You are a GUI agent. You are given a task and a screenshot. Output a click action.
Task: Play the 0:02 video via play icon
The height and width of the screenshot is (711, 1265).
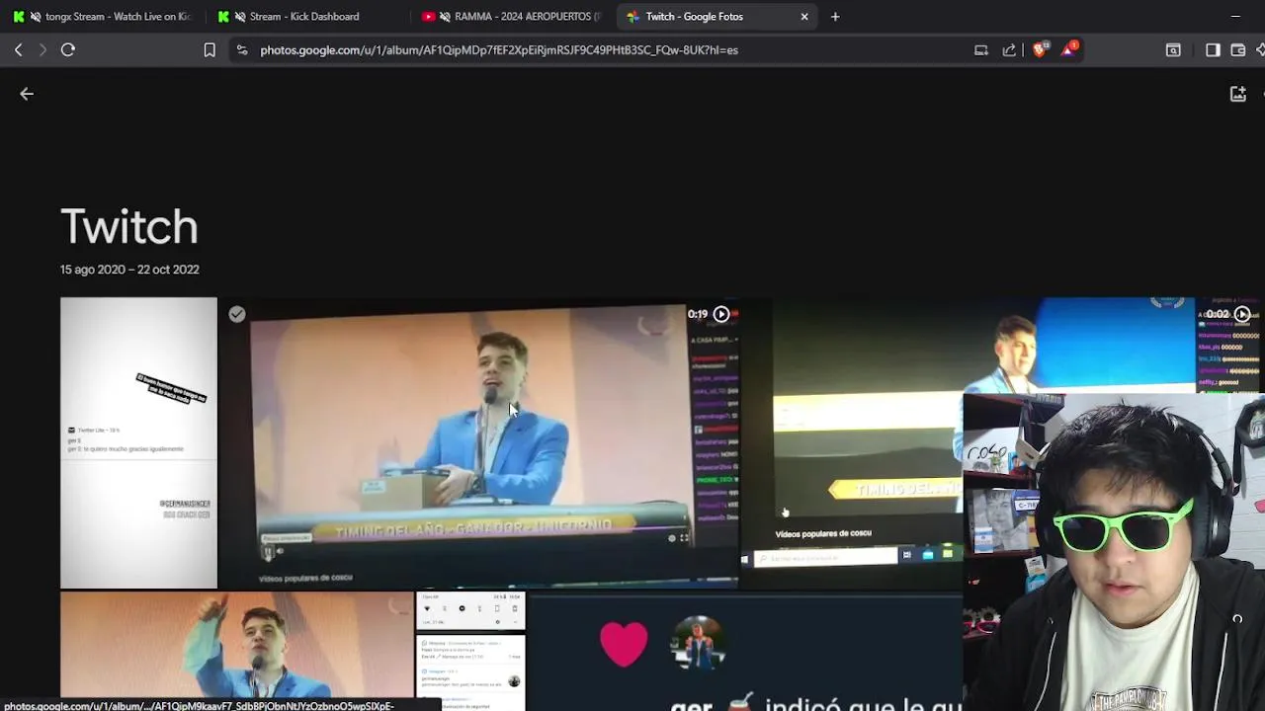point(1242,314)
